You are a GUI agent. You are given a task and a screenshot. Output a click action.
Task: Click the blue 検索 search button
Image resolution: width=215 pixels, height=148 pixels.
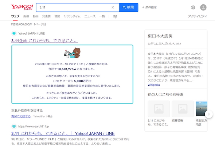[x=129, y=7]
